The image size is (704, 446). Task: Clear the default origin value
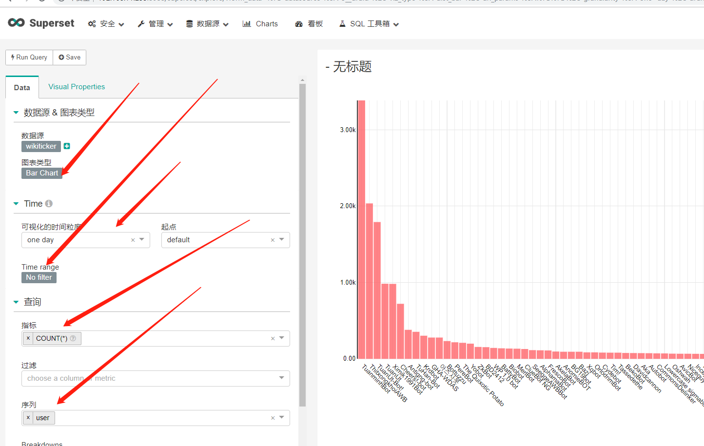pos(273,240)
